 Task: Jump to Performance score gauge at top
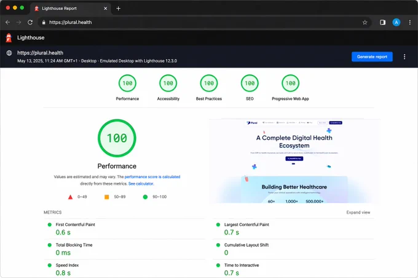(127, 83)
